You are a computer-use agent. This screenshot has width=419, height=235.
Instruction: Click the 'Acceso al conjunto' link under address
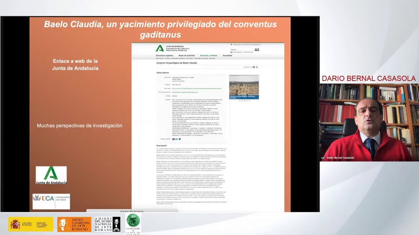[x=178, y=81]
